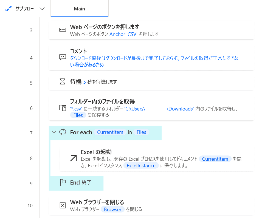This screenshot has width=262, height=218.
Task: Click the get files in folder icon
Action: coord(63,108)
